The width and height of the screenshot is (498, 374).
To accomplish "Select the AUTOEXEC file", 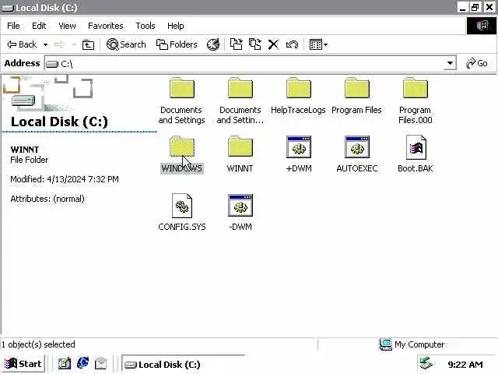I will tap(357, 154).
